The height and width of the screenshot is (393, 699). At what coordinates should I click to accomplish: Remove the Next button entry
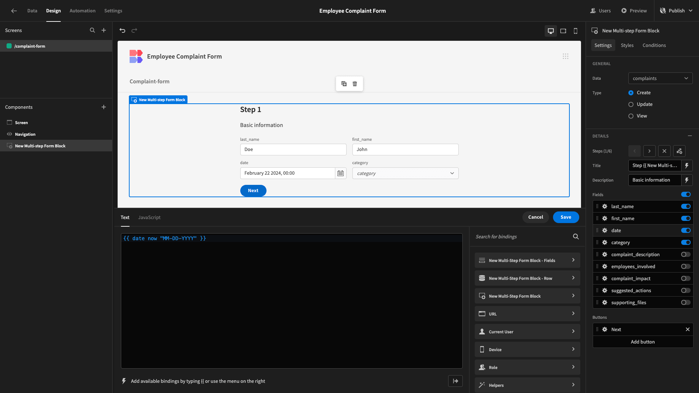coord(688,329)
